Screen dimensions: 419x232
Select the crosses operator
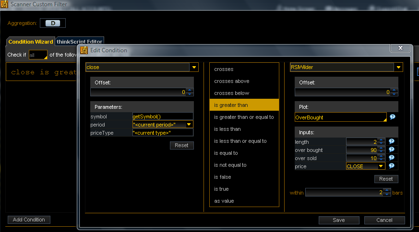[x=244, y=69]
